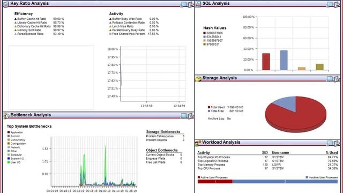Open the Problem Objects entry
This screenshot has height=193, width=343.
(165, 140)
